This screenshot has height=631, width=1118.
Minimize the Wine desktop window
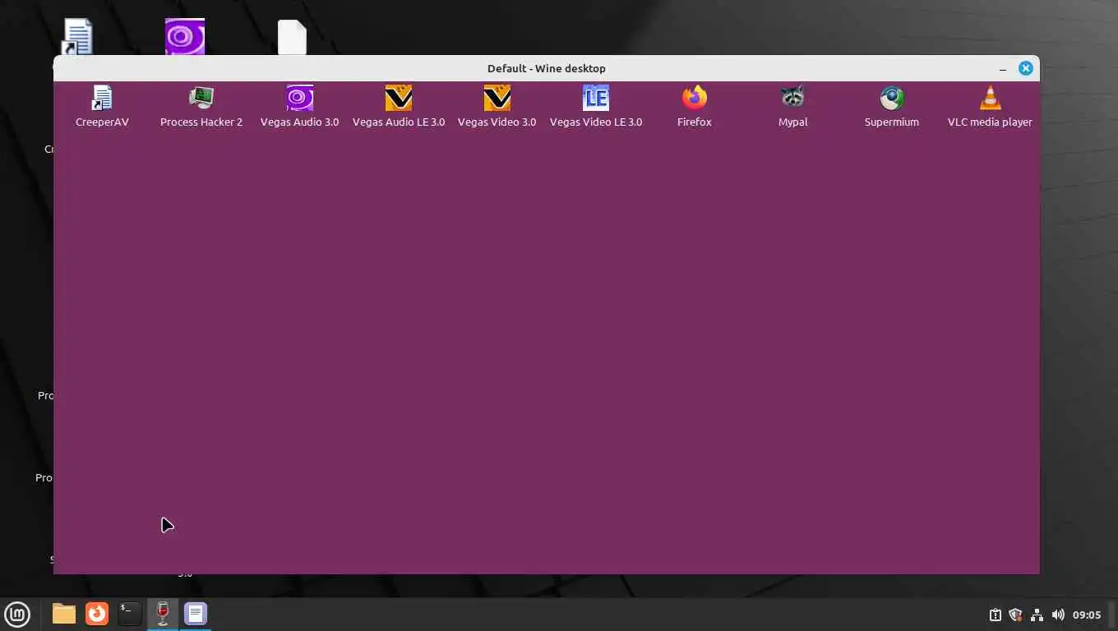(1003, 69)
